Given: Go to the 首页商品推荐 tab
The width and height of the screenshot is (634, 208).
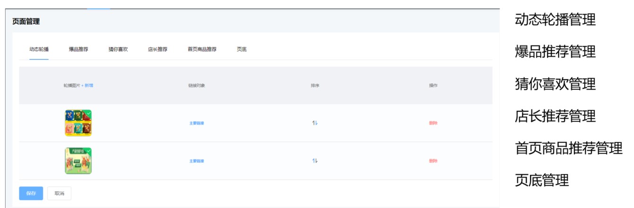Looking at the screenshot, I should pyautogui.click(x=202, y=50).
